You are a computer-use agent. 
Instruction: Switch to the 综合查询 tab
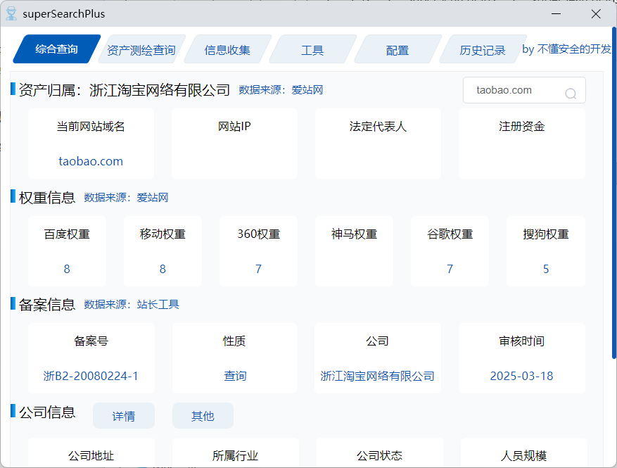pos(57,49)
